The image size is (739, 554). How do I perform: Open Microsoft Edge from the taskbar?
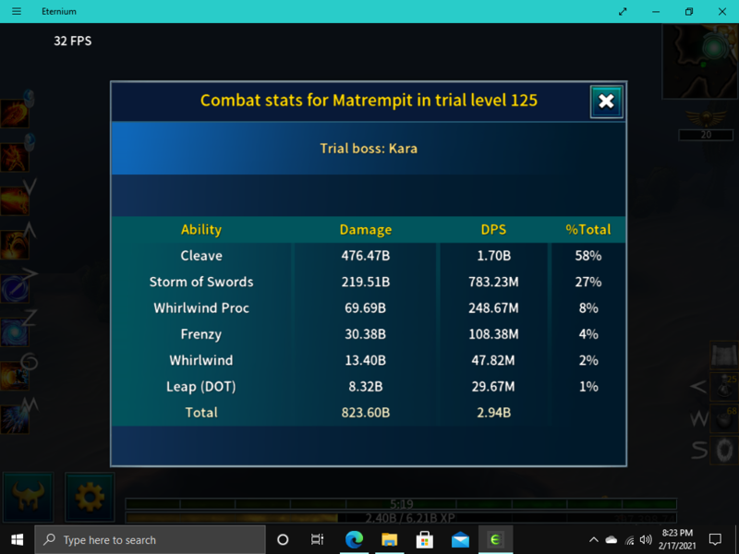(354, 539)
